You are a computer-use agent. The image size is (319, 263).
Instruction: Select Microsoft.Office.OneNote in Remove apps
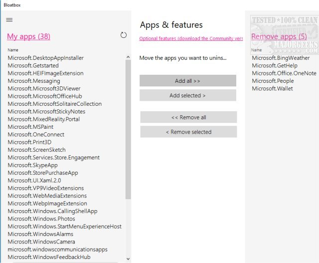pyautogui.click(x=284, y=73)
